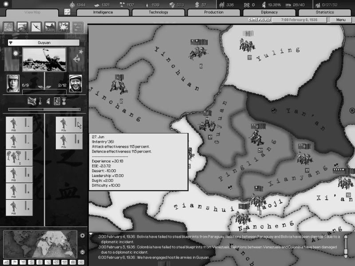Select the first attacker infantry division card

coord(19,125)
